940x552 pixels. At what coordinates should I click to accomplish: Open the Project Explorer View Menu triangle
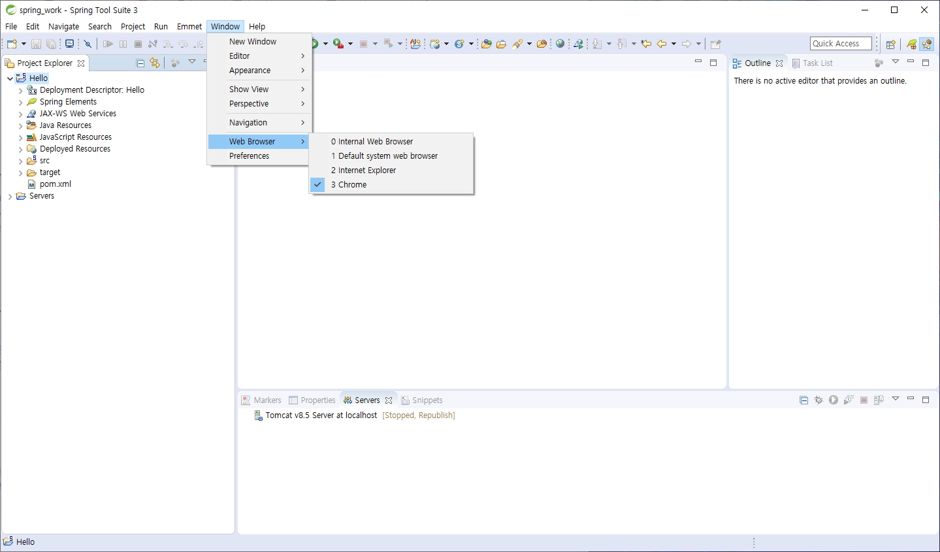tap(192, 61)
